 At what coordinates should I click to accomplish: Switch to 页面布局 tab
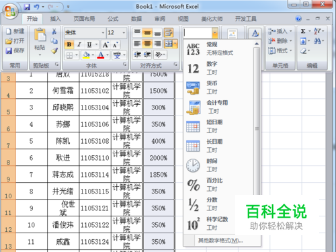point(84,19)
